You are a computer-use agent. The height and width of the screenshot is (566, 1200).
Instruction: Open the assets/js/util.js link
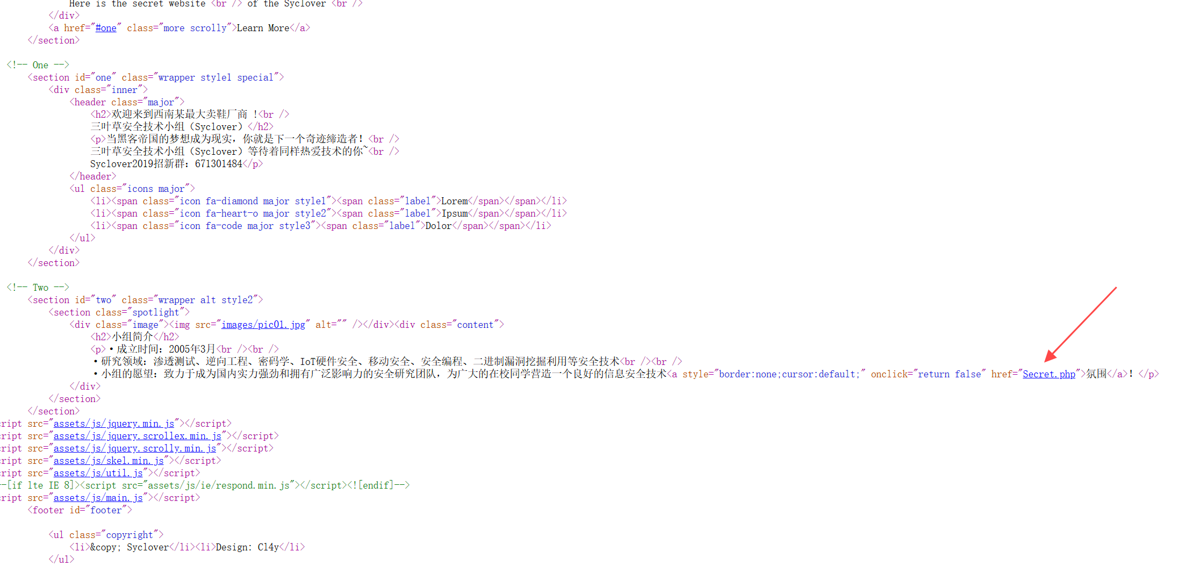click(98, 473)
